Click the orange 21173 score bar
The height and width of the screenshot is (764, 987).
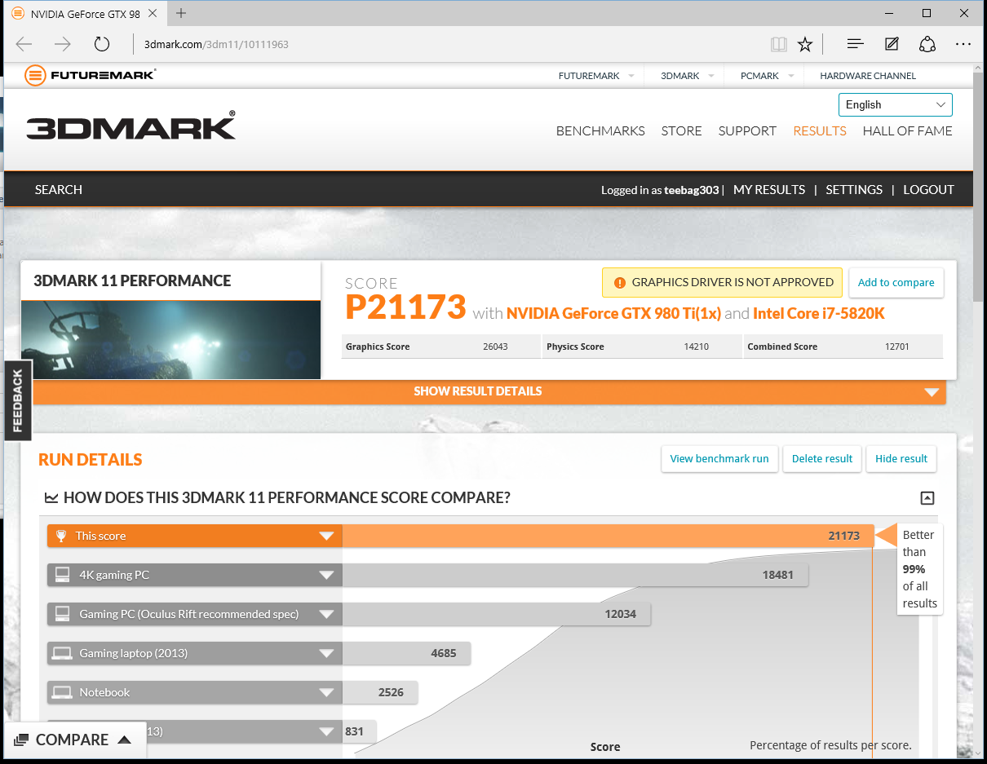coord(608,536)
